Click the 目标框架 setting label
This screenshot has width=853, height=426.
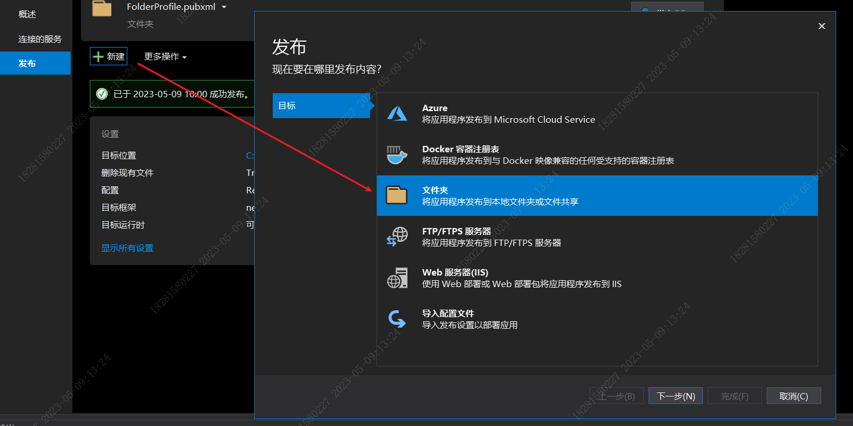tap(119, 207)
